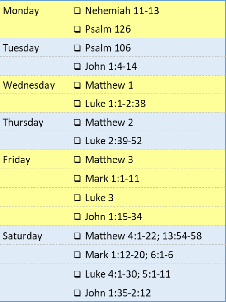The width and height of the screenshot is (226, 302).
Task: Tick the Luke 2:39-52 checkbox
Action: coord(77,141)
